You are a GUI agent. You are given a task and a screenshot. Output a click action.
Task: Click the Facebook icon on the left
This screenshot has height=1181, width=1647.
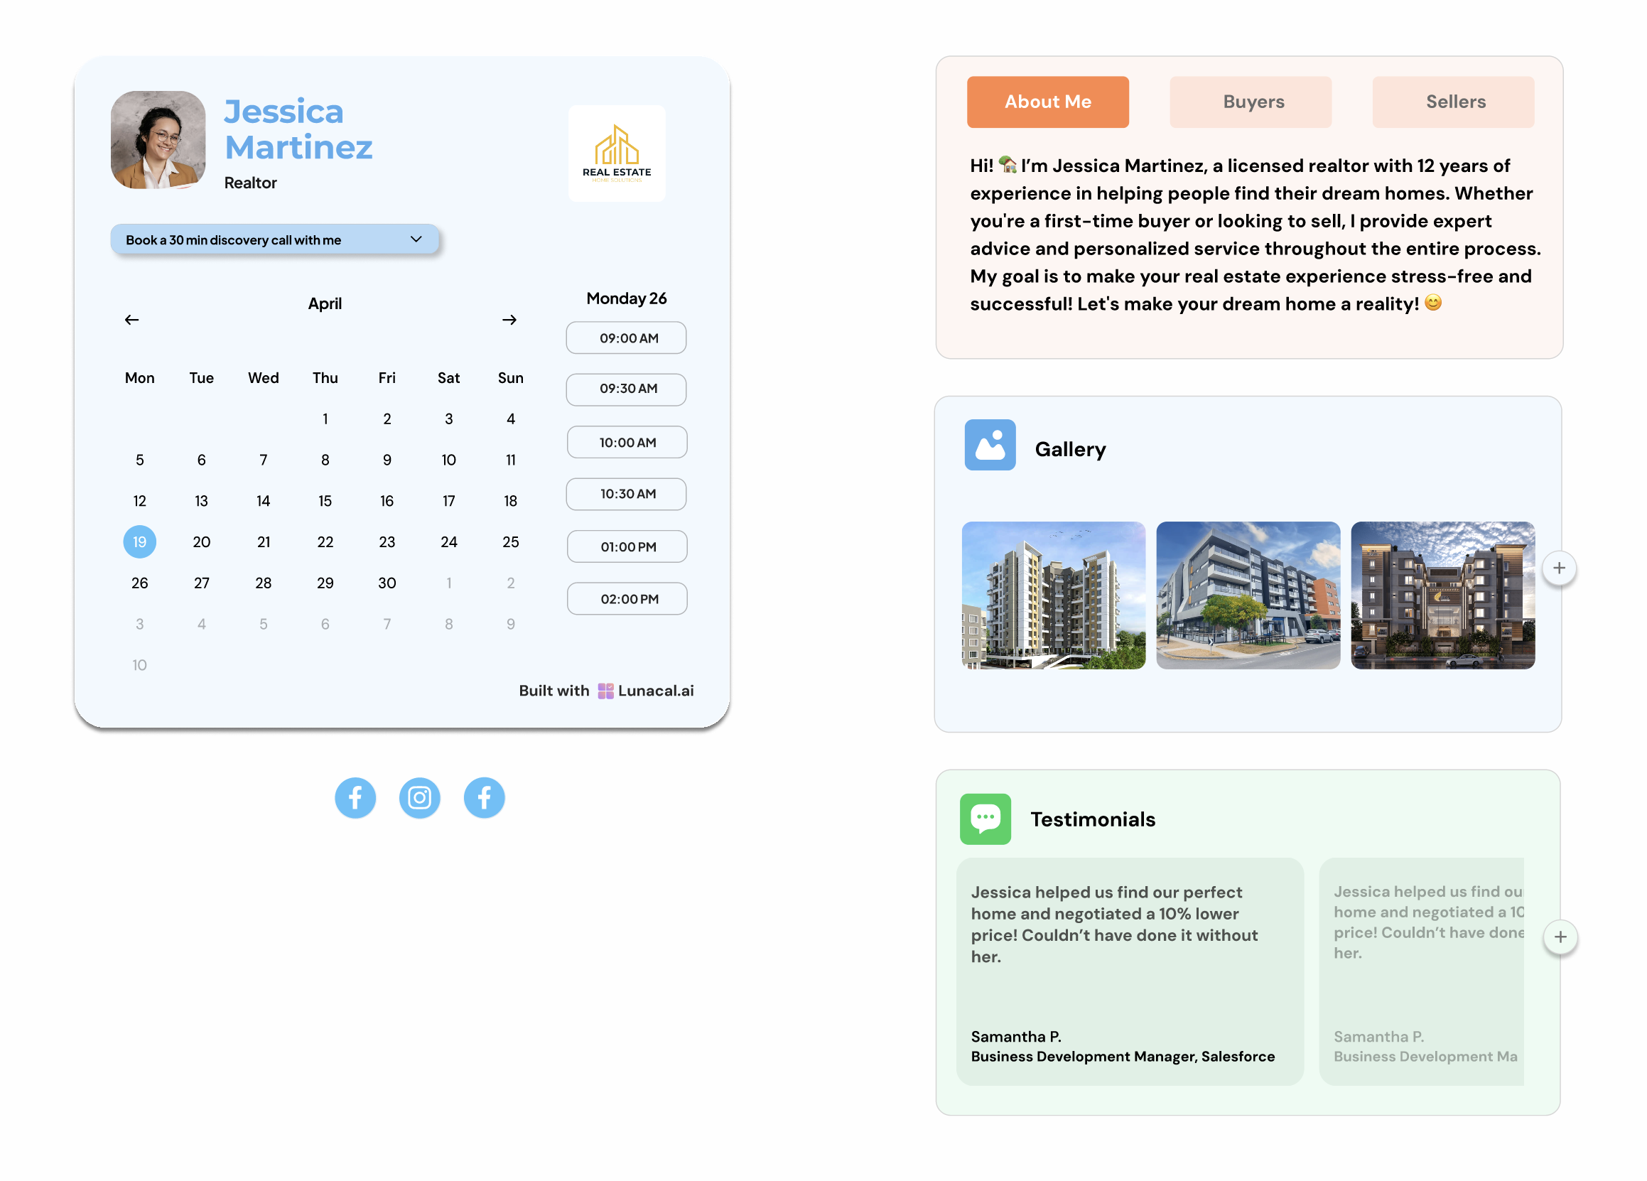pos(355,797)
